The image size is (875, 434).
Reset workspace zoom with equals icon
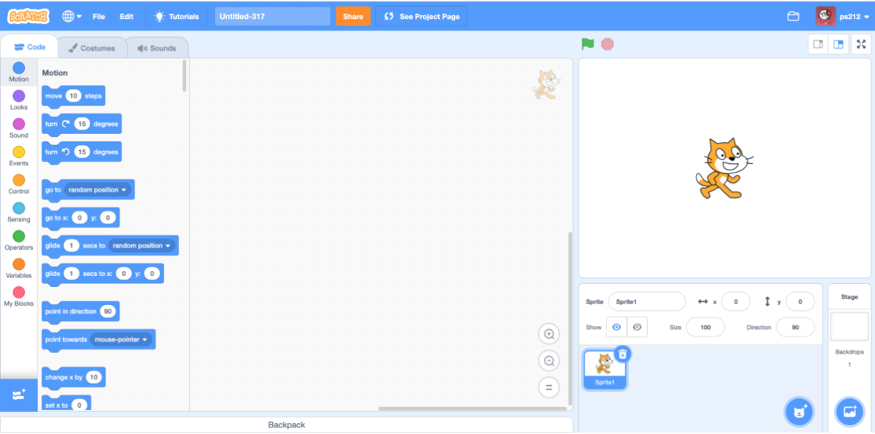tap(549, 387)
